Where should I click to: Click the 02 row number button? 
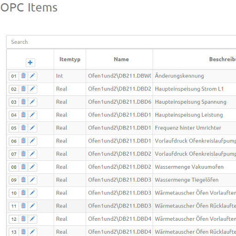pyautogui.click(x=14, y=89)
